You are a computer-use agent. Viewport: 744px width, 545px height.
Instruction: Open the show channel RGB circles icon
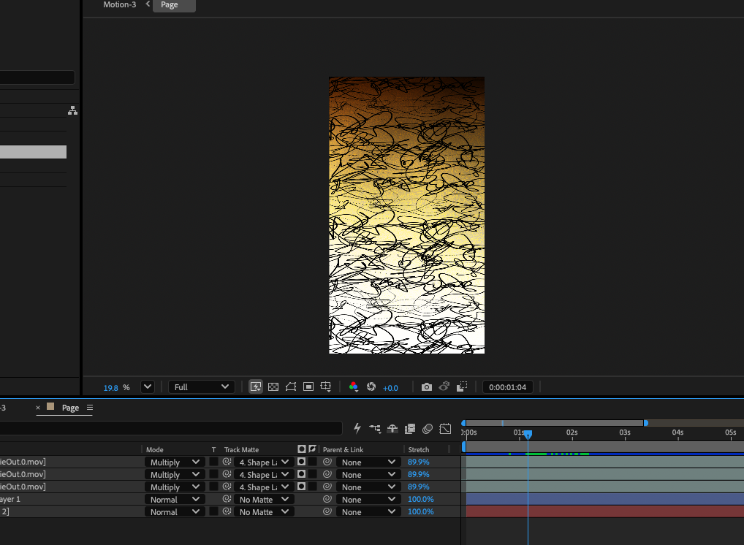(354, 386)
